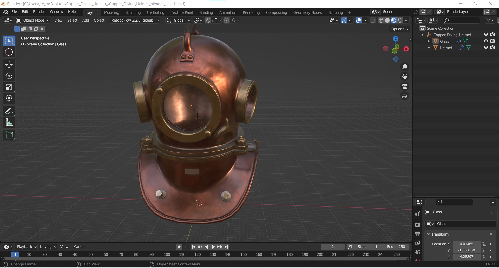This screenshot has width=499, height=268.
Task: Toggle X-ray mode
Action: click(x=373, y=21)
